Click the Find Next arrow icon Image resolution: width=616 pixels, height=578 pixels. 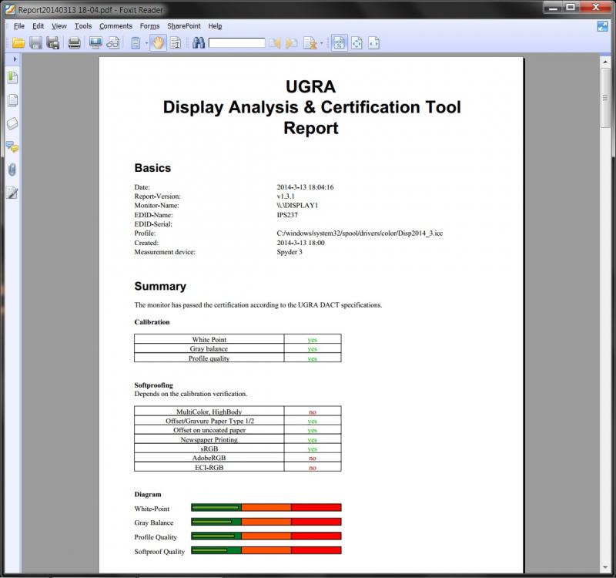[292, 43]
